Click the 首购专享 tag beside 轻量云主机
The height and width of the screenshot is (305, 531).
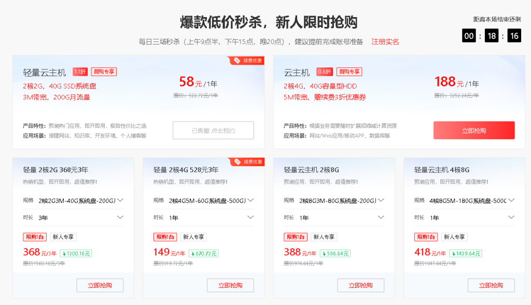(x=104, y=72)
